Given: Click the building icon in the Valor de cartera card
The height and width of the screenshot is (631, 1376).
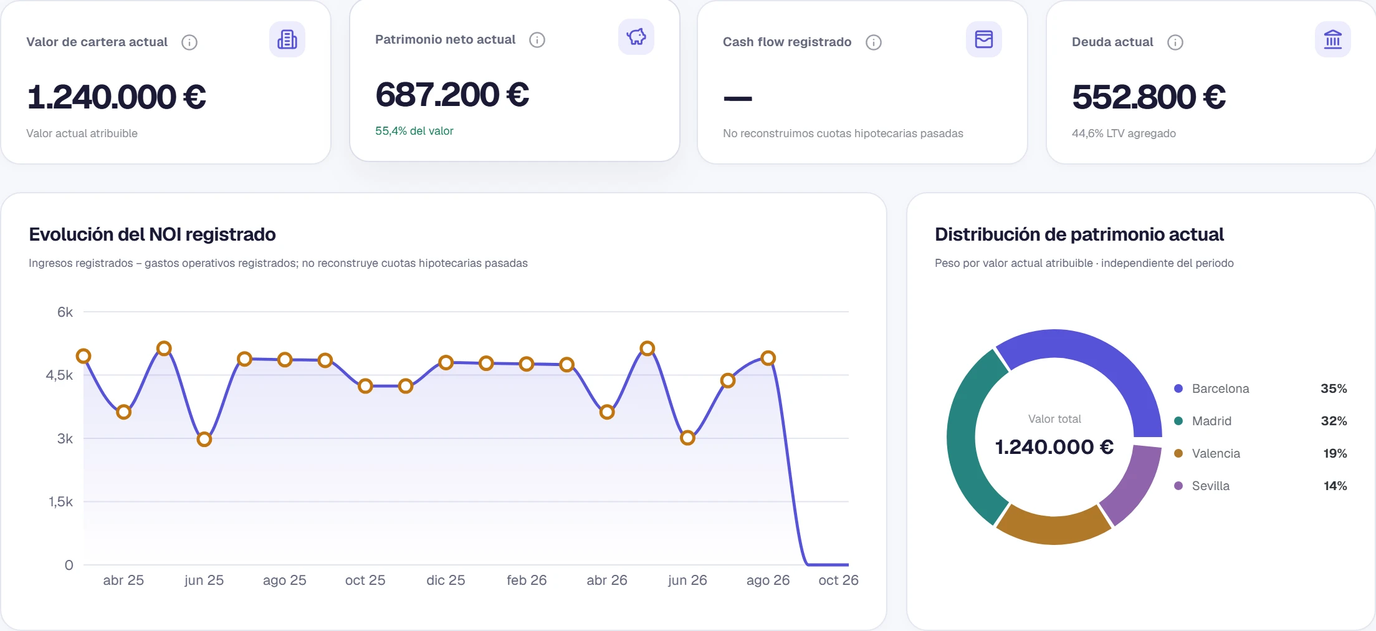Looking at the screenshot, I should click(x=287, y=39).
